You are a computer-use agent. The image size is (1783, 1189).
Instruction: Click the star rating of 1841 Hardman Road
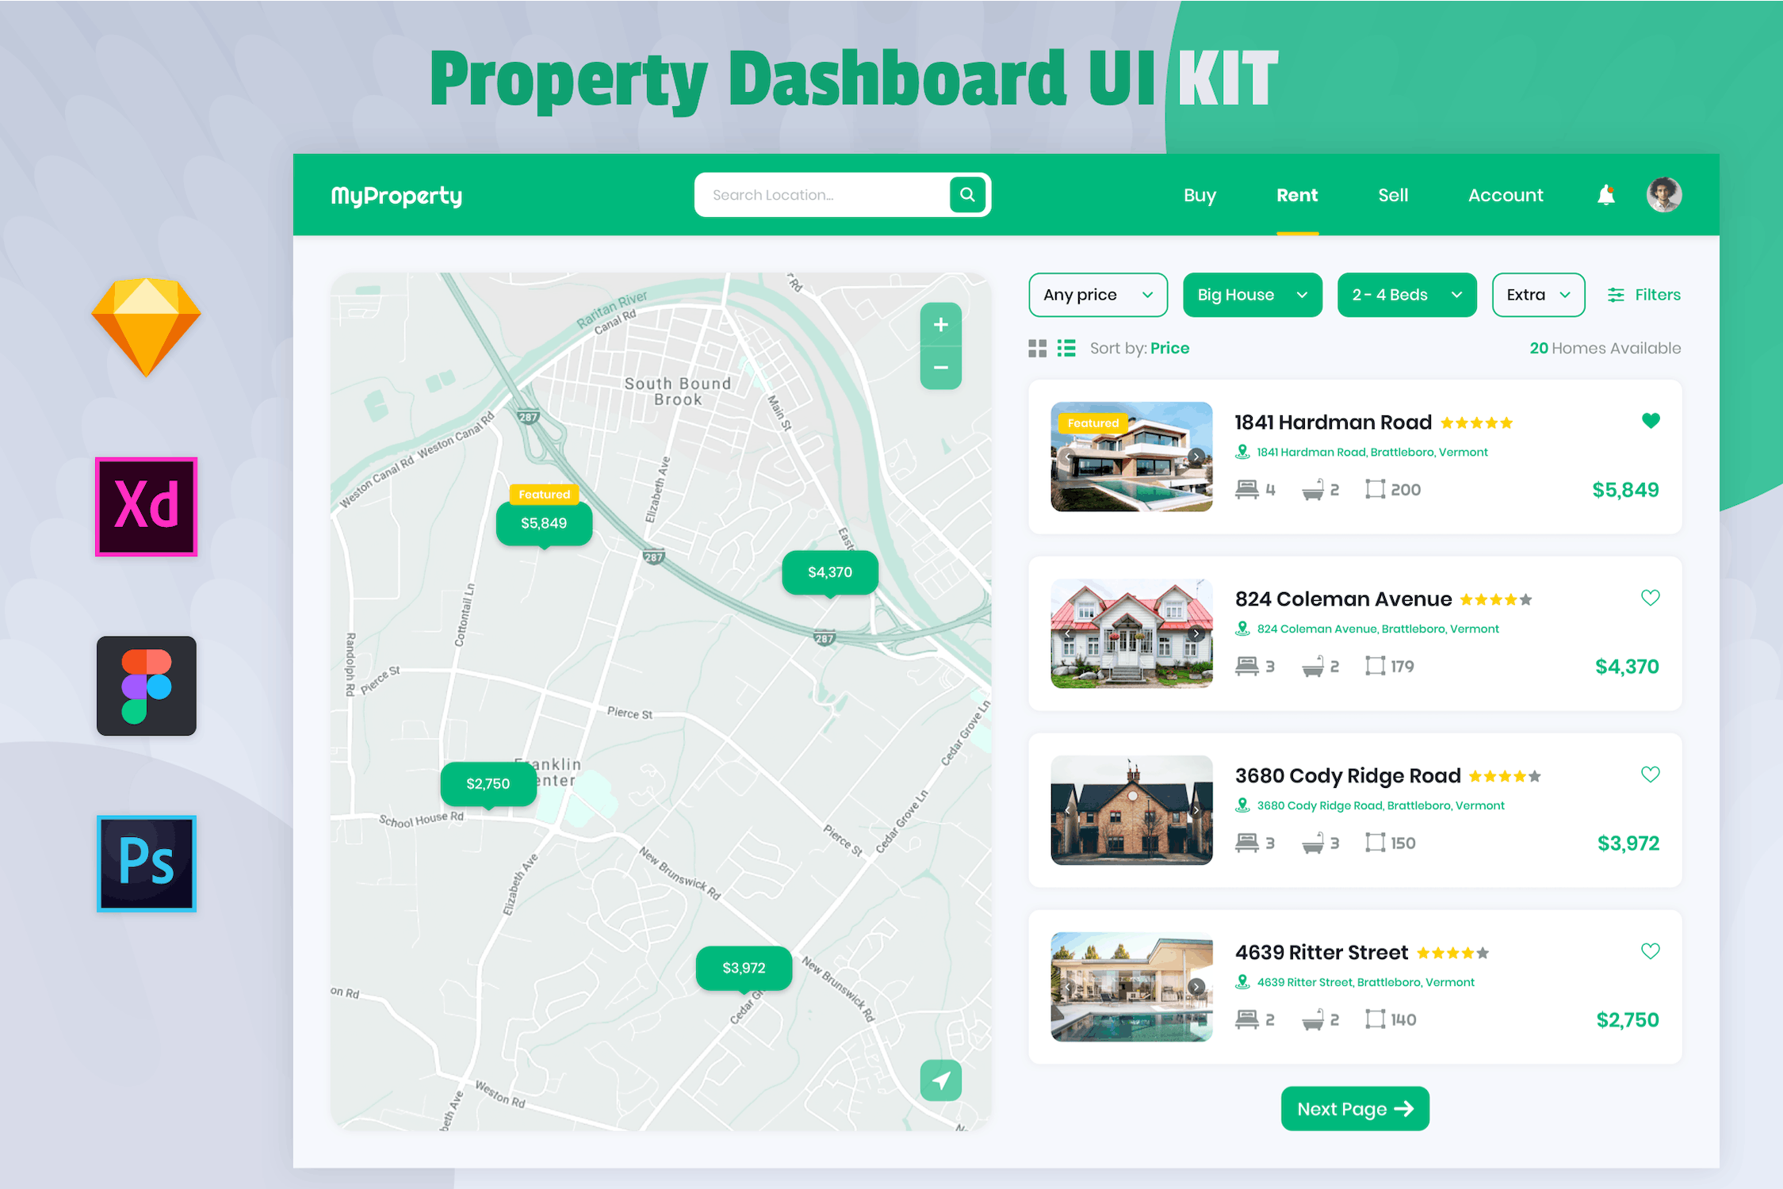(1477, 423)
